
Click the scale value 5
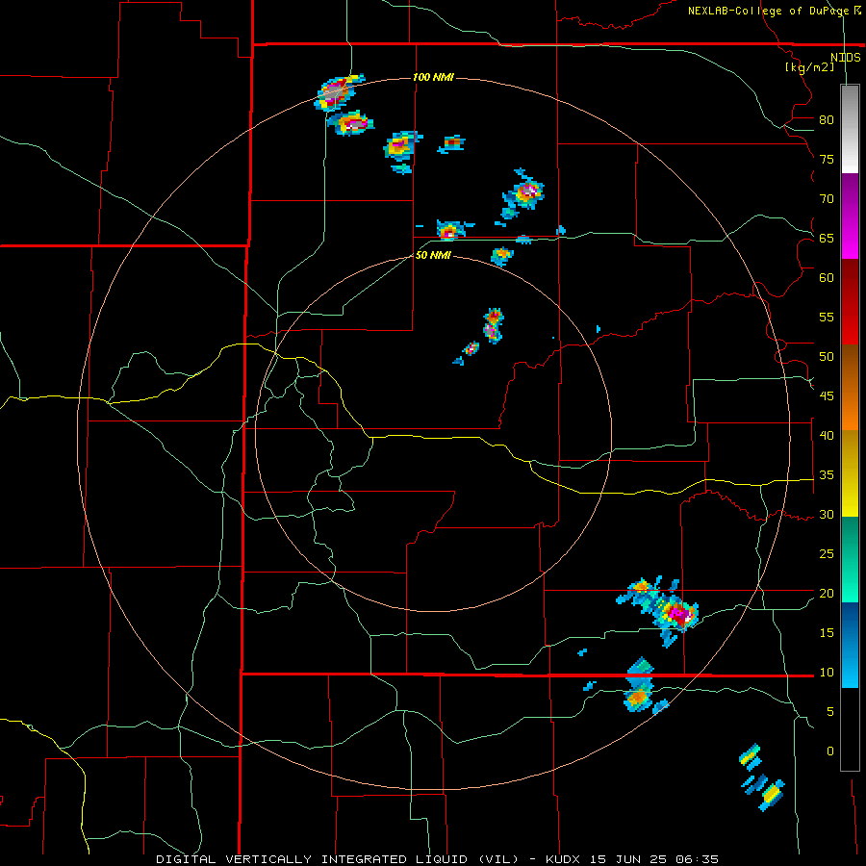830,712
